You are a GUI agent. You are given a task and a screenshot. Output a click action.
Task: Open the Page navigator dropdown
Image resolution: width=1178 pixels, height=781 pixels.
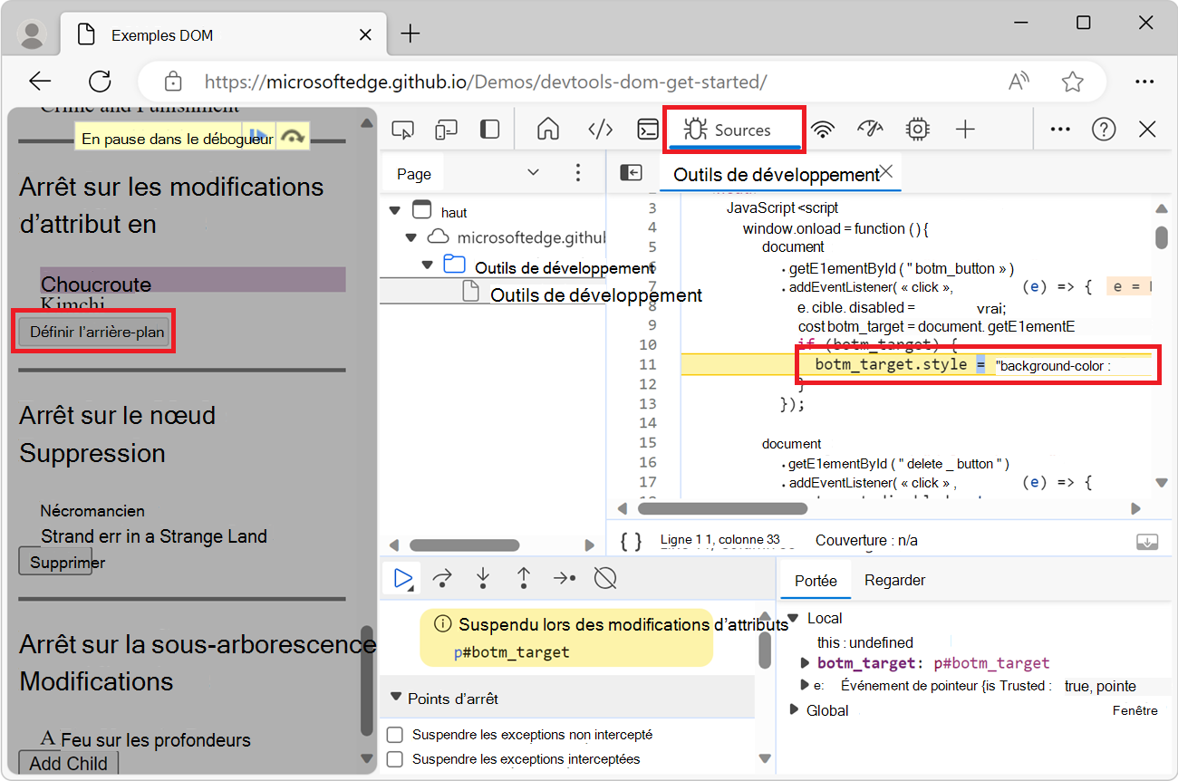pos(533,172)
